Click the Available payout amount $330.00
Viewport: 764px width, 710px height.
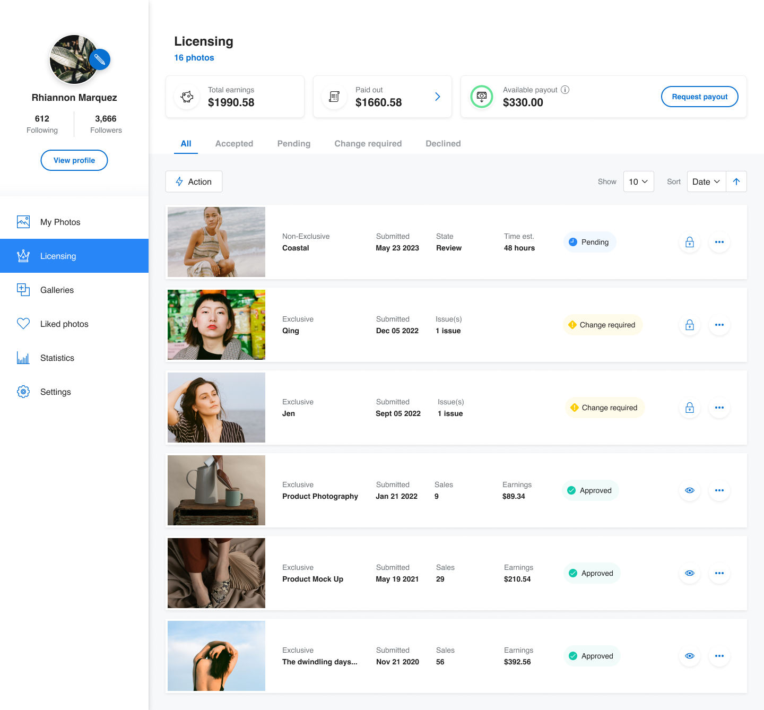523,102
